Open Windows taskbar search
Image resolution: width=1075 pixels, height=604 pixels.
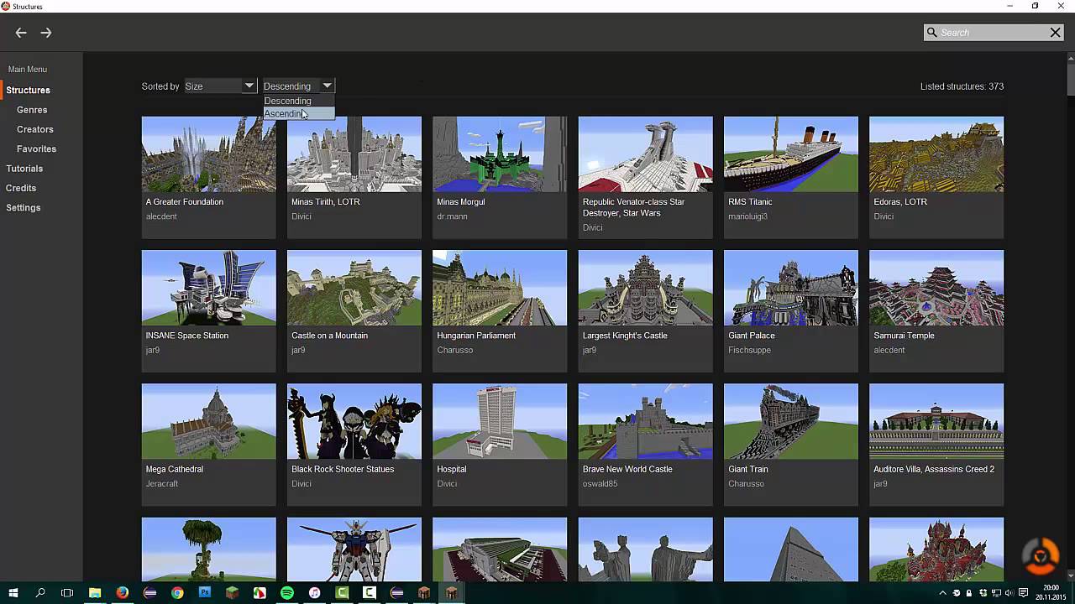40,593
